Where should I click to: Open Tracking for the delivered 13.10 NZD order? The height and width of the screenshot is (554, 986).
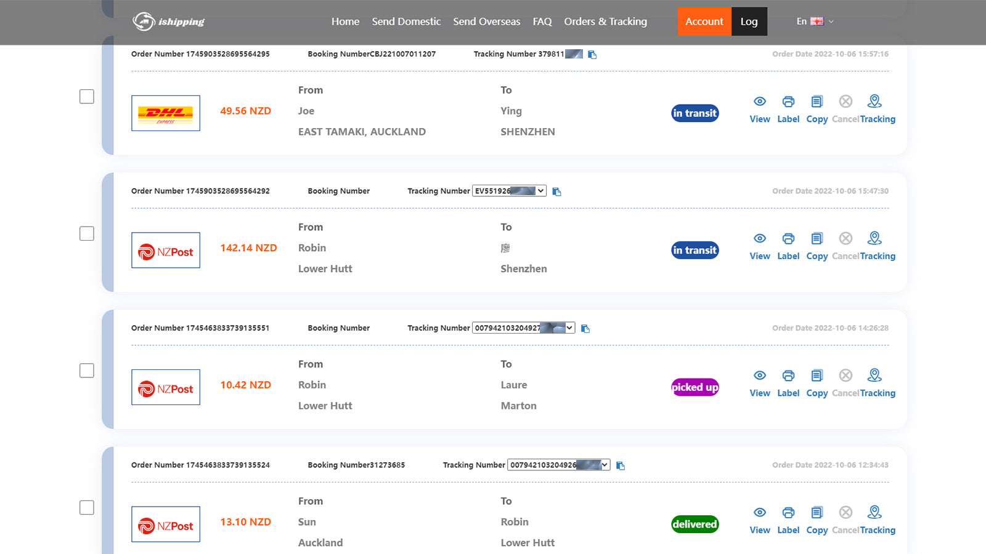point(874,513)
